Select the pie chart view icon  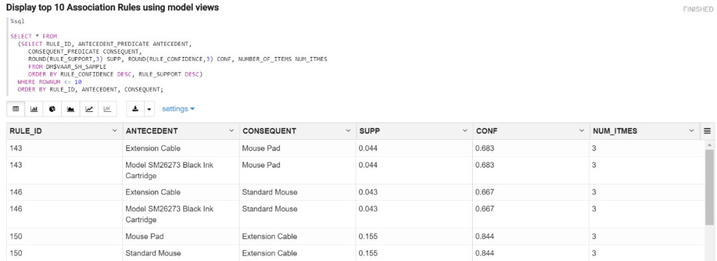point(52,109)
